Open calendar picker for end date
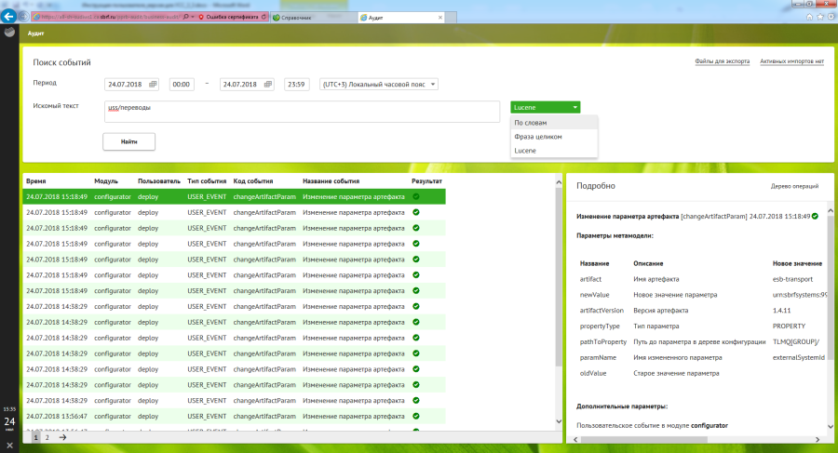The width and height of the screenshot is (838, 453). point(268,85)
